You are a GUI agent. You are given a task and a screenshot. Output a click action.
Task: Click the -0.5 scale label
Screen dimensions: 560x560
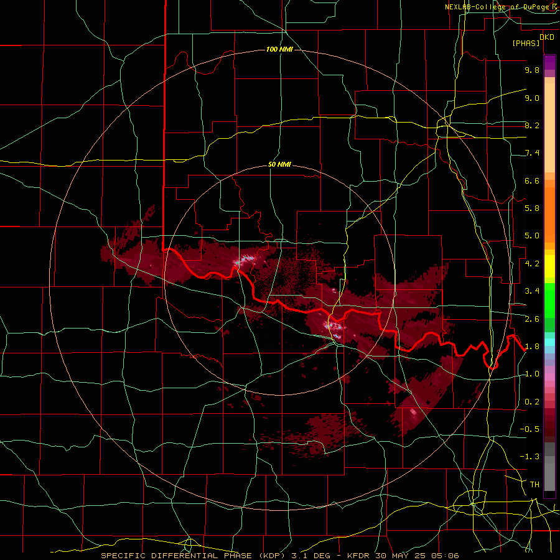coord(530,429)
